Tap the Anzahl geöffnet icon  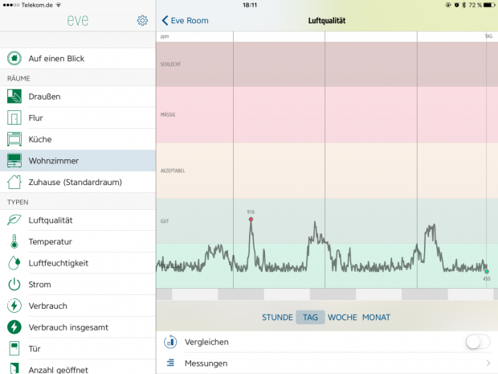(x=14, y=368)
